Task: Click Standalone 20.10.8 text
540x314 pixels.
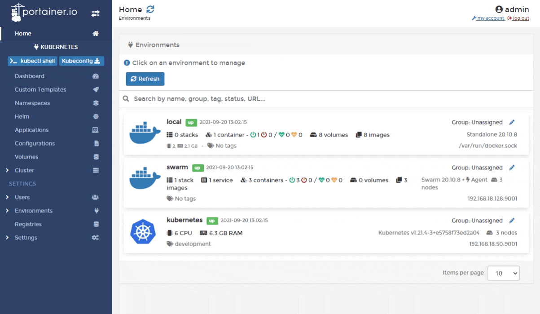Action: coord(492,135)
